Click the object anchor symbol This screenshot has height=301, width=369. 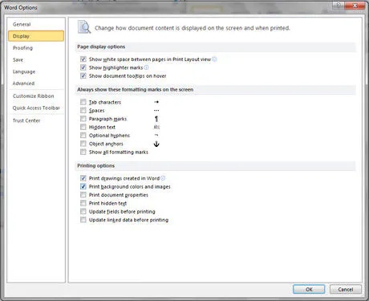[156, 144]
